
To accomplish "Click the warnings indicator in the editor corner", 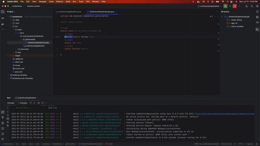I will [x=211, y=16].
